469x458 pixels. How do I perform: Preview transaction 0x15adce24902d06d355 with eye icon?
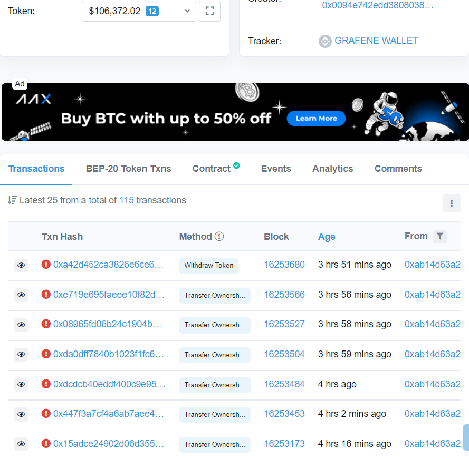[21, 444]
